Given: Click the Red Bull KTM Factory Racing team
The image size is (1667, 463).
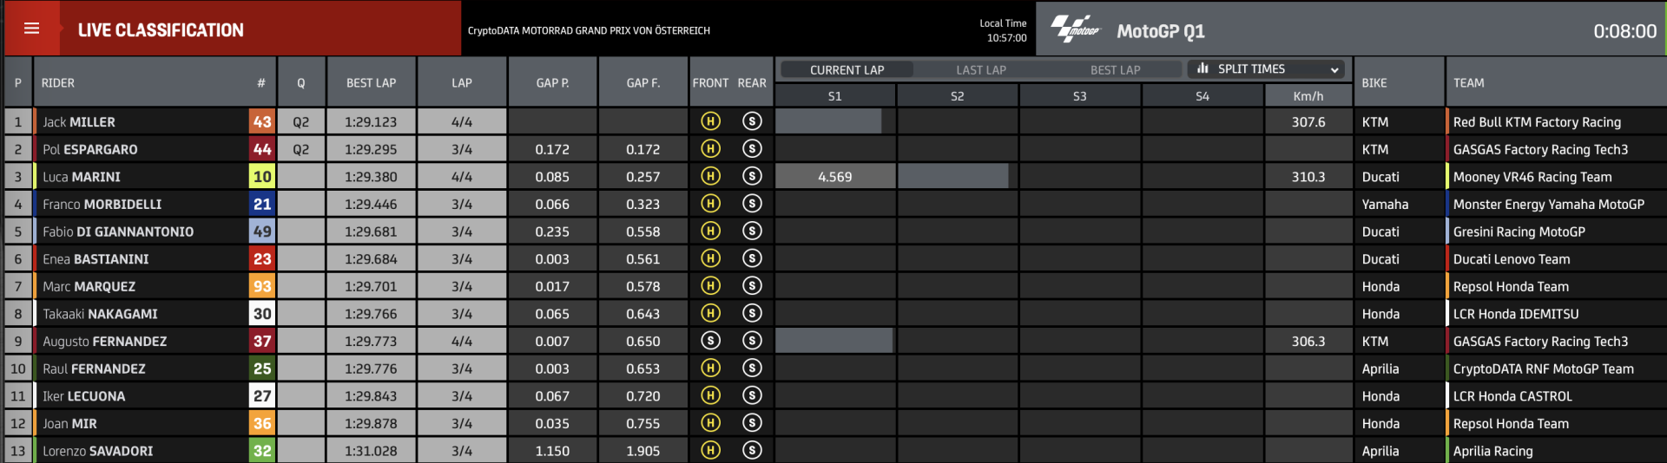Looking at the screenshot, I should 1537,122.
